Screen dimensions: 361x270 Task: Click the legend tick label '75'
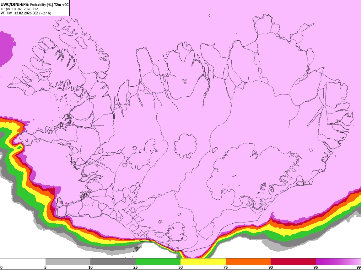coord(226,267)
